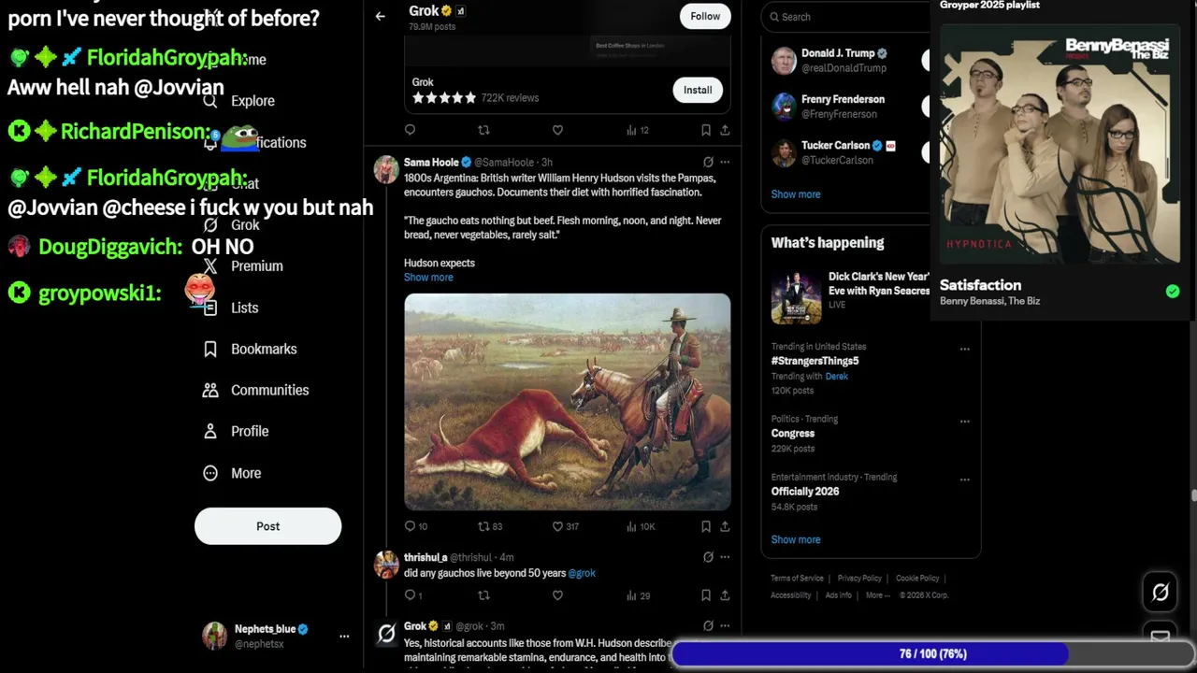Screen dimensions: 1197x673
Task: Open more options for Sama Hoole post
Action: [x=725, y=163]
